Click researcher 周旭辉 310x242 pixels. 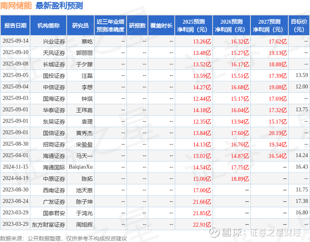click(x=84, y=225)
